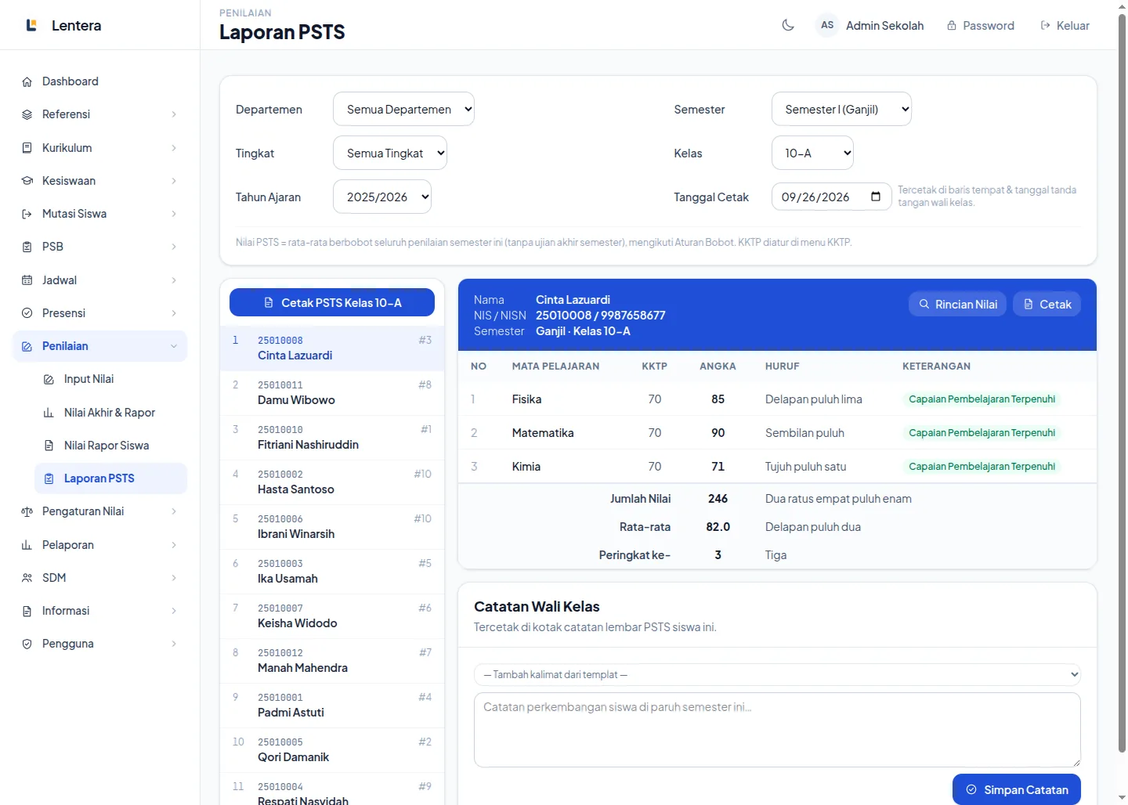The width and height of the screenshot is (1128, 805).
Task: Click the Pelaporan chart icon
Action: click(27, 545)
